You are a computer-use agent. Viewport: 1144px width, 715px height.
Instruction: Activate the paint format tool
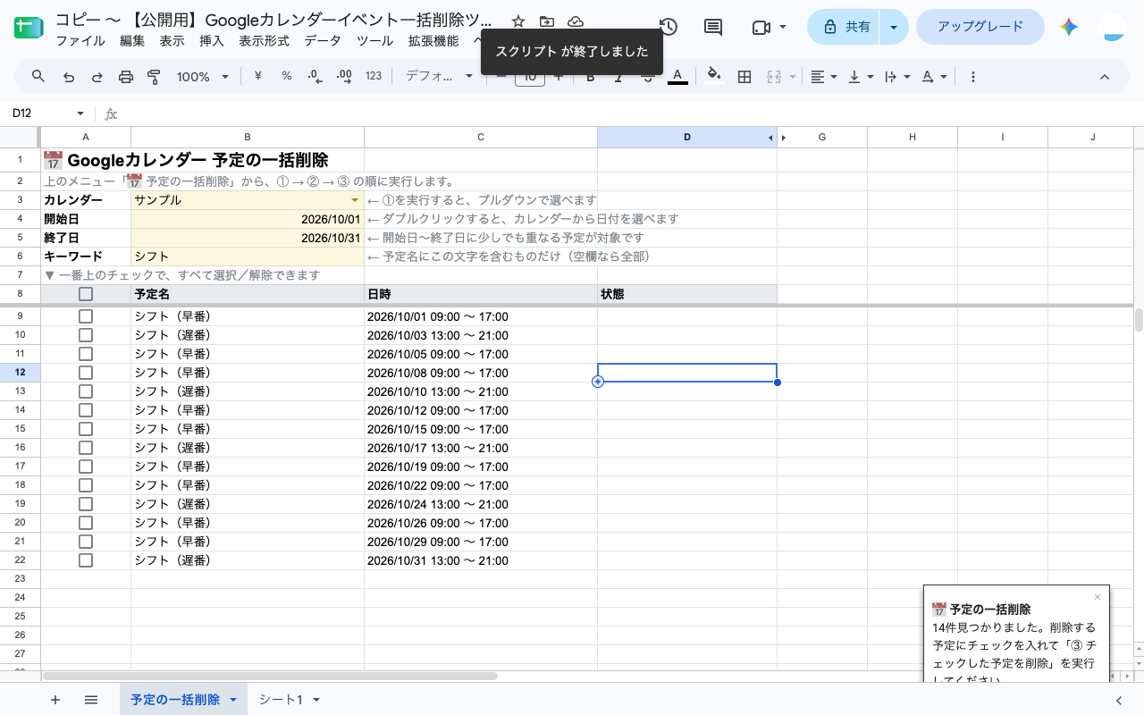tap(154, 77)
